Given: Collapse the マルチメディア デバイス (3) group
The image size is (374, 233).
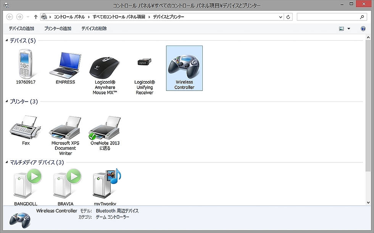Looking at the screenshot, I should tap(7, 162).
